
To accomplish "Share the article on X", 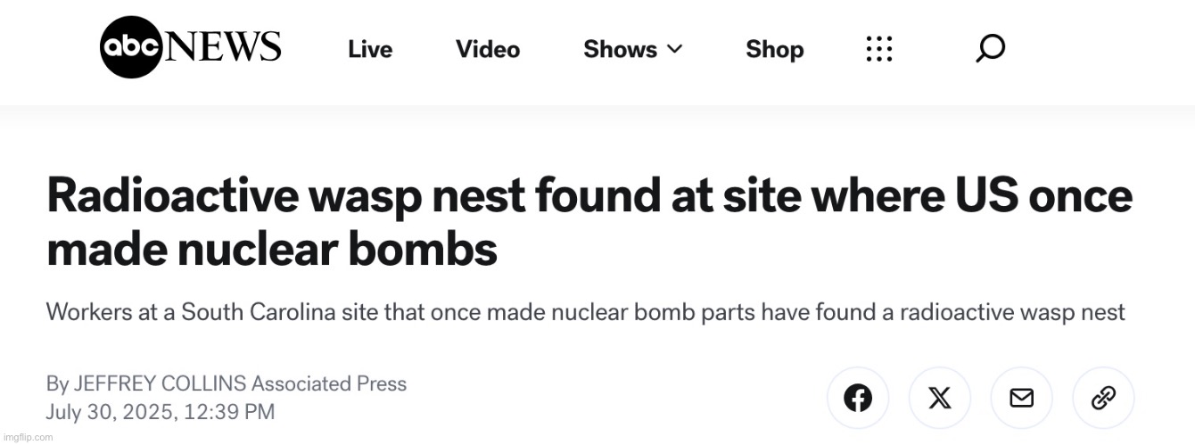I will pos(939,398).
